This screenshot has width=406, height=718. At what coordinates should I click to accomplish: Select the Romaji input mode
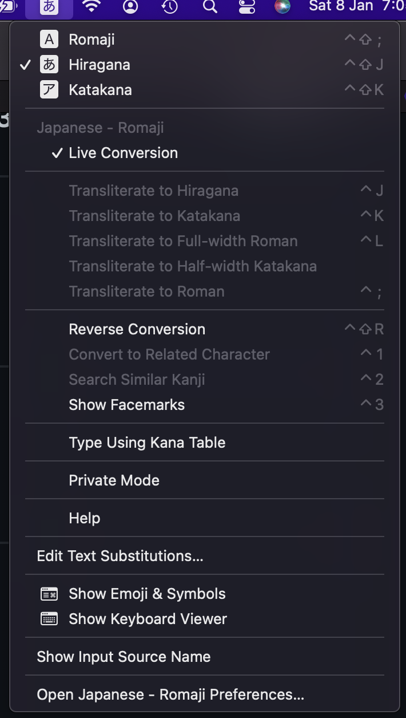(205, 40)
